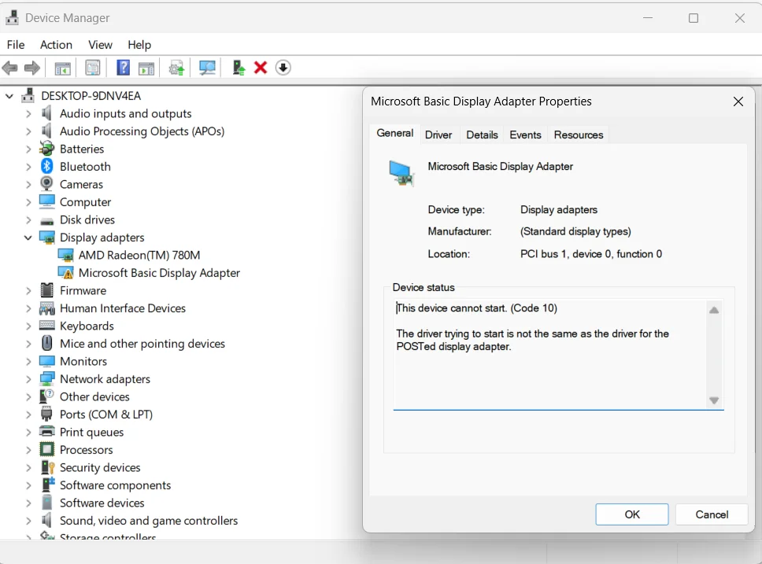Click the Keyboards category icon
762x564 pixels.
tap(47, 325)
